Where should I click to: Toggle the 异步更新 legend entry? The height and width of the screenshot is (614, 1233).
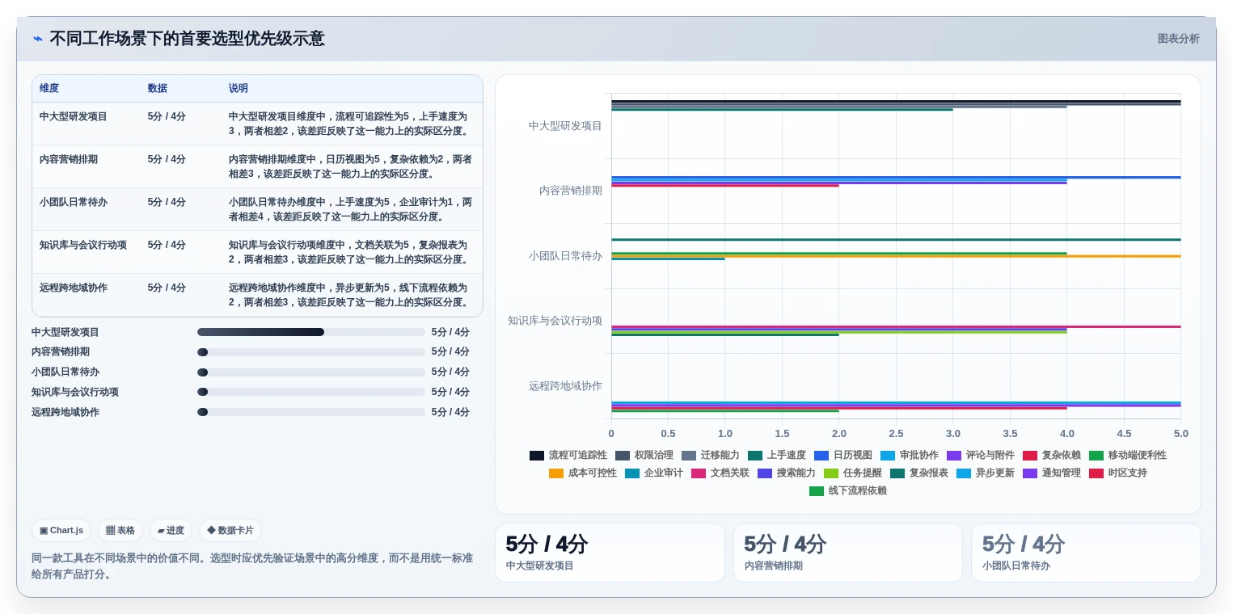click(986, 473)
